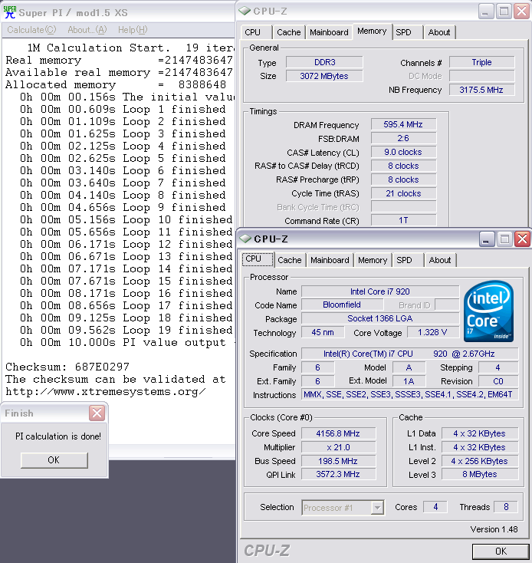Click the Loop 19 finished line in Super PI
This screenshot has width=532, height=563.
(126, 330)
